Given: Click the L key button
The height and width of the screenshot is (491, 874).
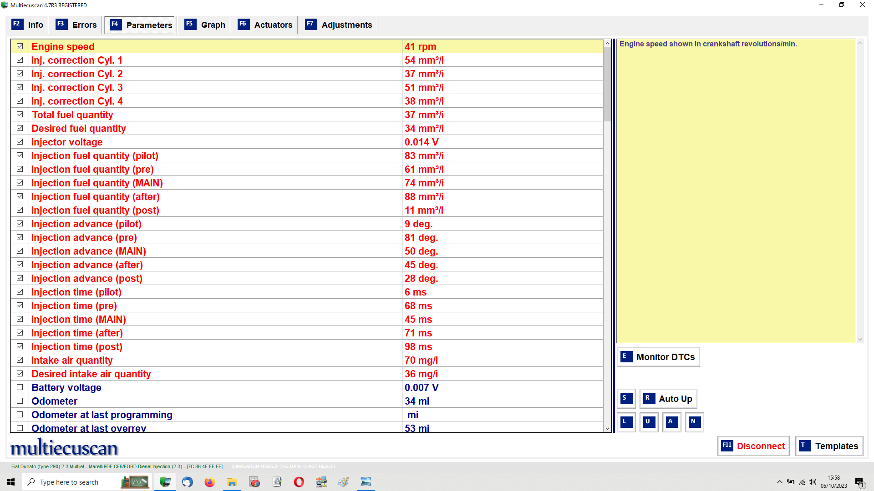Looking at the screenshot, I should (626, 422).
